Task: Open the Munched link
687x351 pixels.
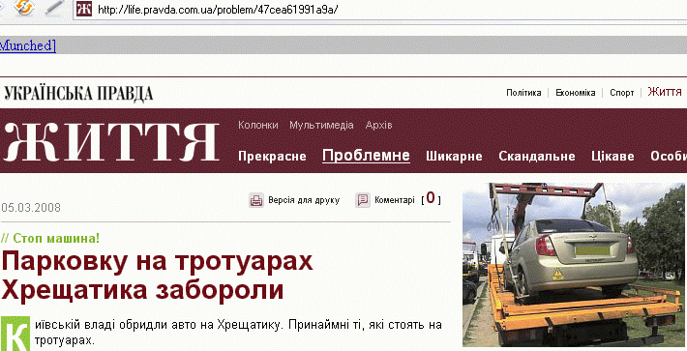Action: tap(28, 45)
